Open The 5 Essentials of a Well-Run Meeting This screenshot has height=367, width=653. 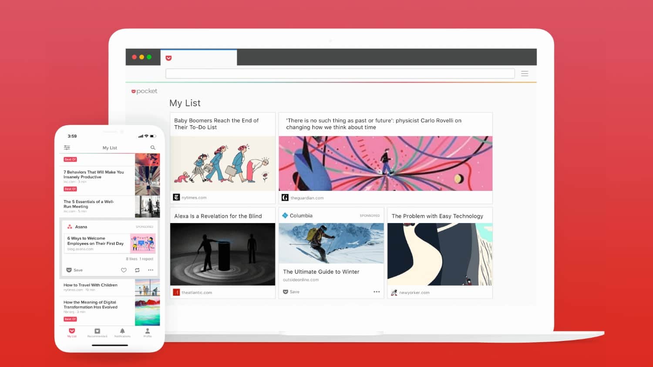pyautogui.click(x=89, y=204)
